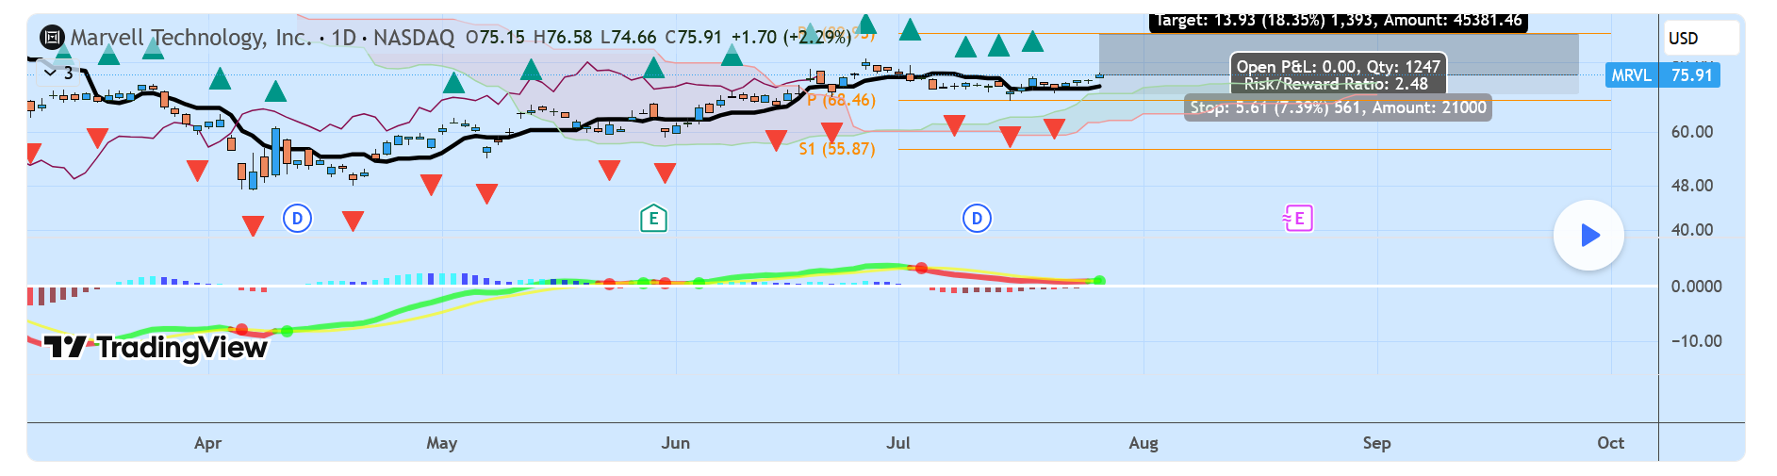This screenshot has height=476, width=1777.
Task: Expand the collapsed indicators legend showing 3
Action: tap(58, 73)
